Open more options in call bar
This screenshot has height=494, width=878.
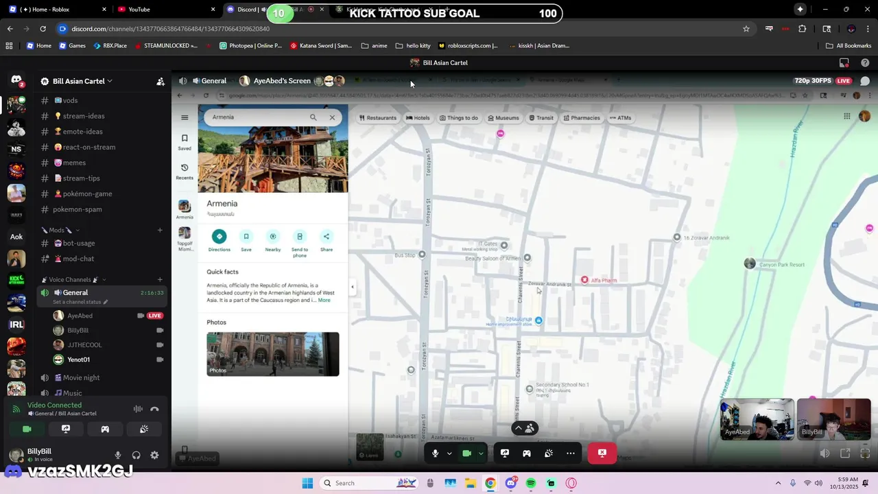571,453
